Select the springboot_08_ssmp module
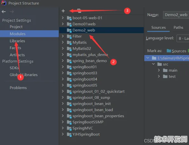The height and width of the screenshot is (145, 189). tap(91, 98)
